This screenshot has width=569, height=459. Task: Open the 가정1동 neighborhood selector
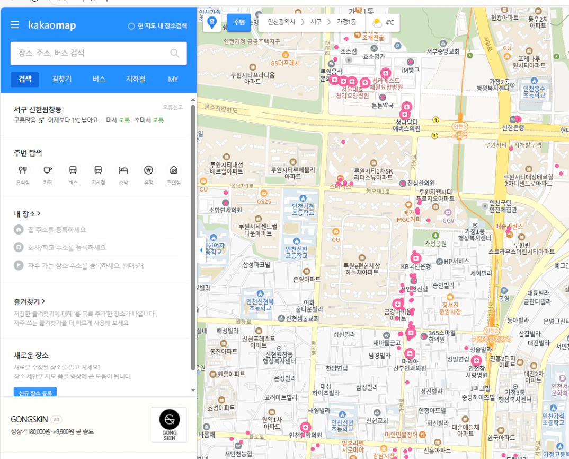coord(346,22)
